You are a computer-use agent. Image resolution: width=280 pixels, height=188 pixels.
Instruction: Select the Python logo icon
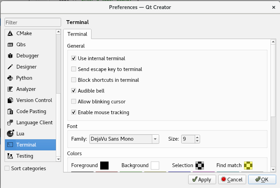click(x=10, y=78)
